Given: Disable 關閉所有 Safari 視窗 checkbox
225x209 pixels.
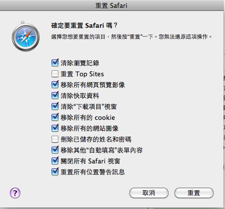Looking at the screenshot, I should (x=55, y=161).
